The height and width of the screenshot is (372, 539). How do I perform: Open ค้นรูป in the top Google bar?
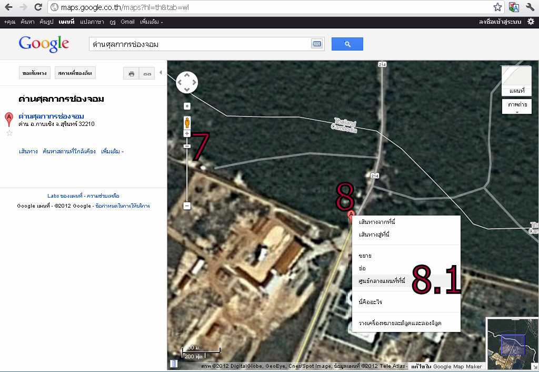pyautogui.click(x=46, y=22)
